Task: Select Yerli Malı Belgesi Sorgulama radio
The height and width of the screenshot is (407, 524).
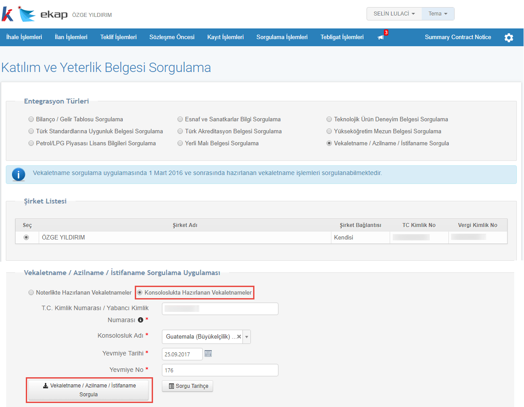Action: (180, 144)
